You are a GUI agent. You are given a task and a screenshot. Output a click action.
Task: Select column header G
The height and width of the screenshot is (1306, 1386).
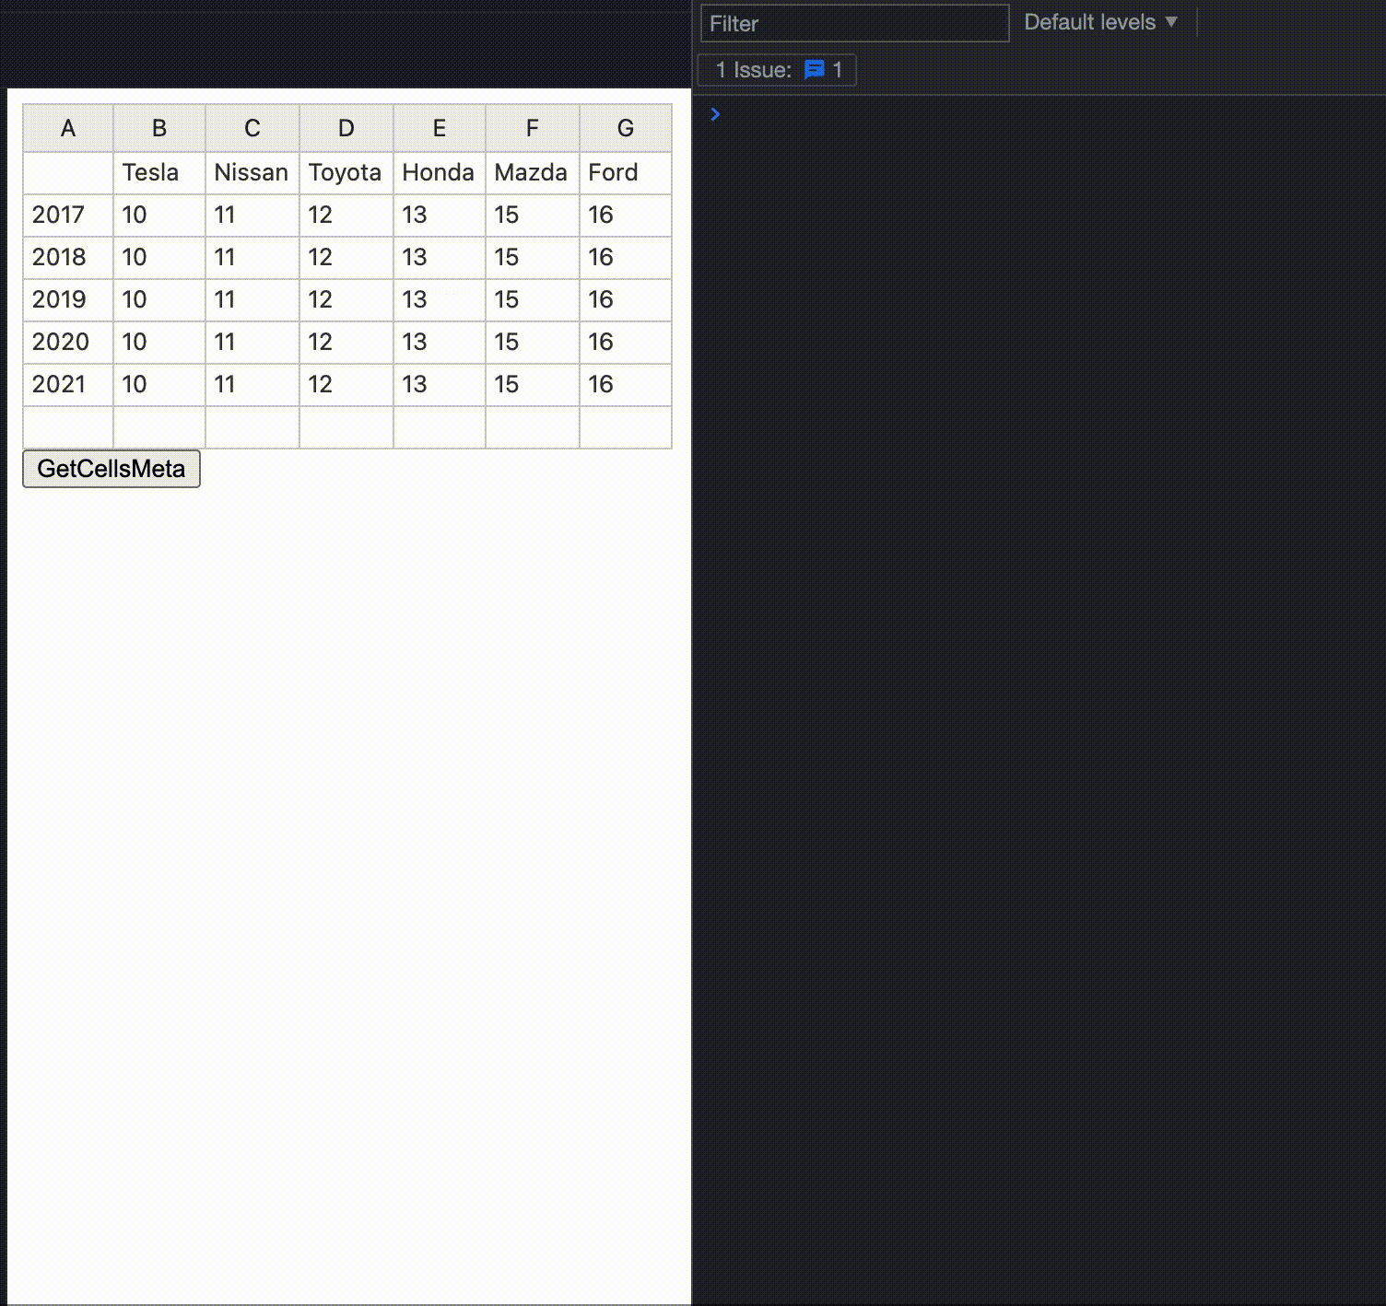(625, 128)
